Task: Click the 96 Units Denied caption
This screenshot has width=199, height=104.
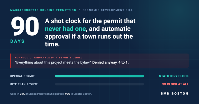Action: tap(71, 58)
